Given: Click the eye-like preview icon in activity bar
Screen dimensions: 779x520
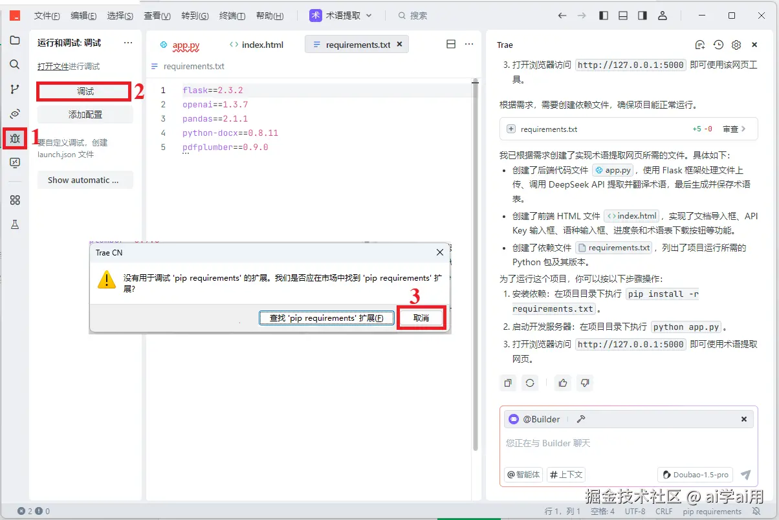Looking at the screenshot, I should [x=15, y=114].
